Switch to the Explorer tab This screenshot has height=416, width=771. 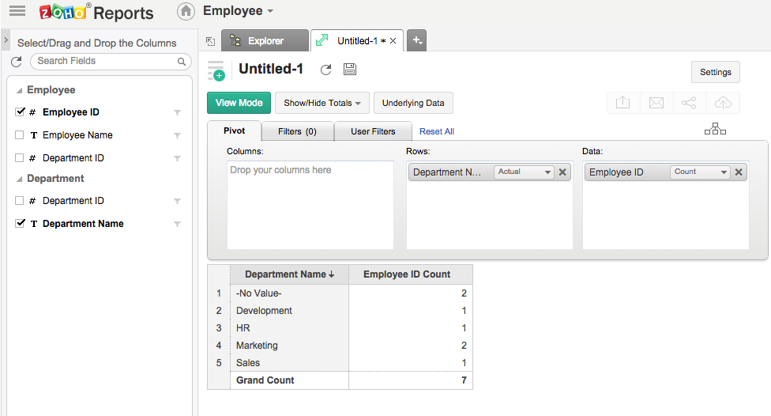[x=265, y=40]
